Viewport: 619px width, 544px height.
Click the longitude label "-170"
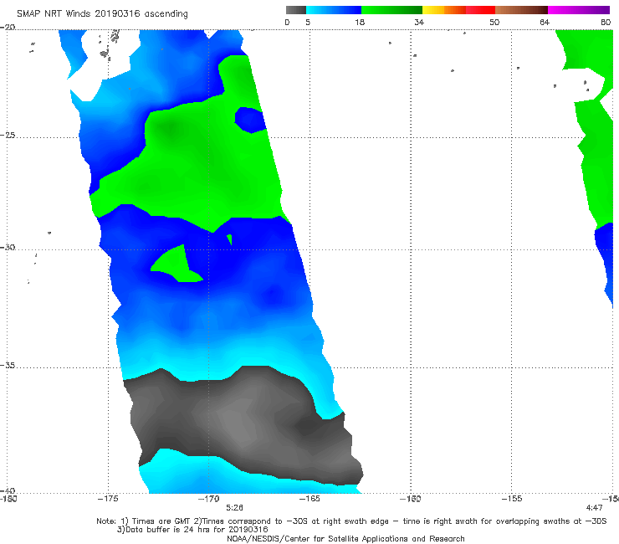pos(209,499)
